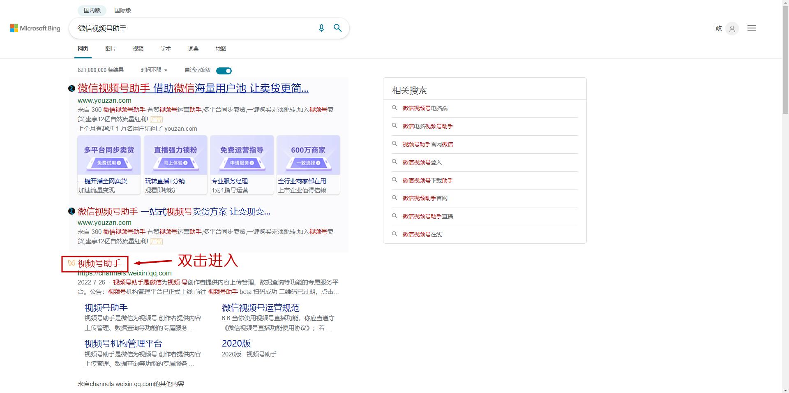Screen dimensions: 789x393
Task: Run the search with the magnifier icon
Action: 338,28
